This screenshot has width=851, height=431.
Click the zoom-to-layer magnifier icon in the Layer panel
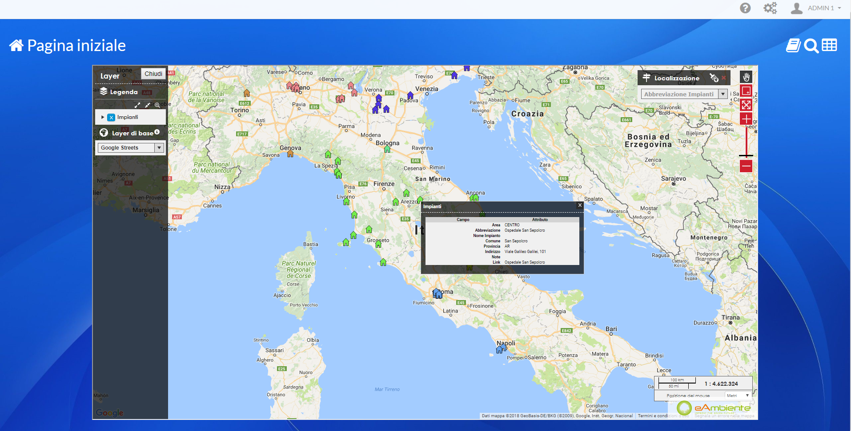[157, 105]
